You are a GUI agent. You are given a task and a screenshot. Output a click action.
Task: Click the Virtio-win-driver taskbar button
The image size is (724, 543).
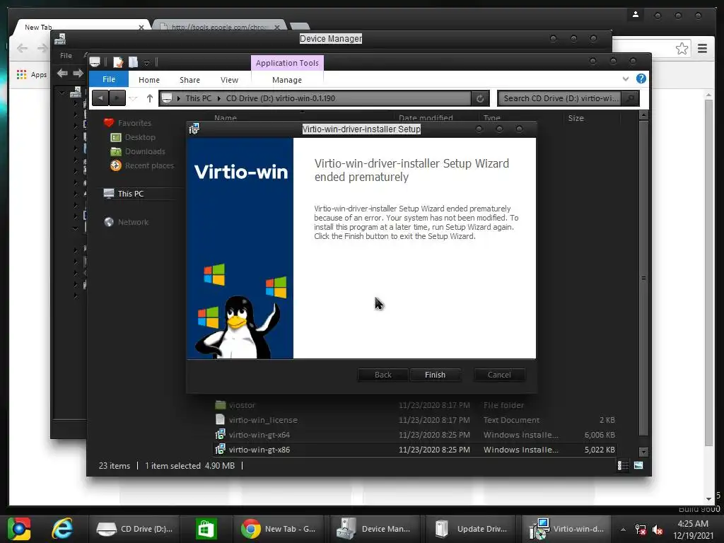567,529
